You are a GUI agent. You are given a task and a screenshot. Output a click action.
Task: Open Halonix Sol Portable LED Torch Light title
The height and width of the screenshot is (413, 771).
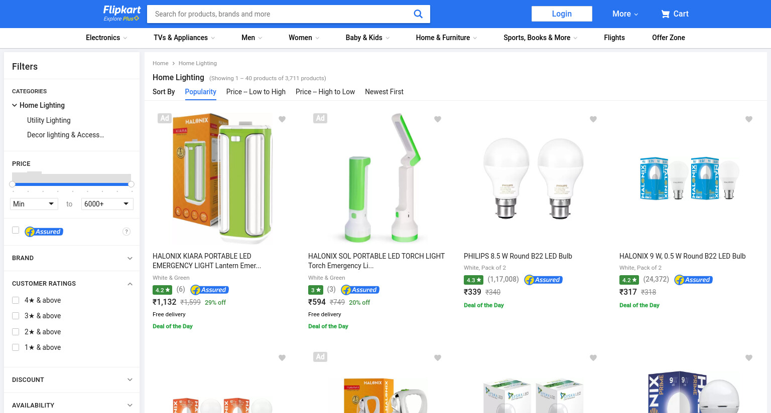376,261
